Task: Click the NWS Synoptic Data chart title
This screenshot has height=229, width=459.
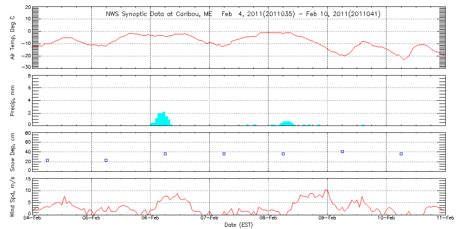Action: (x=243, y=14)
